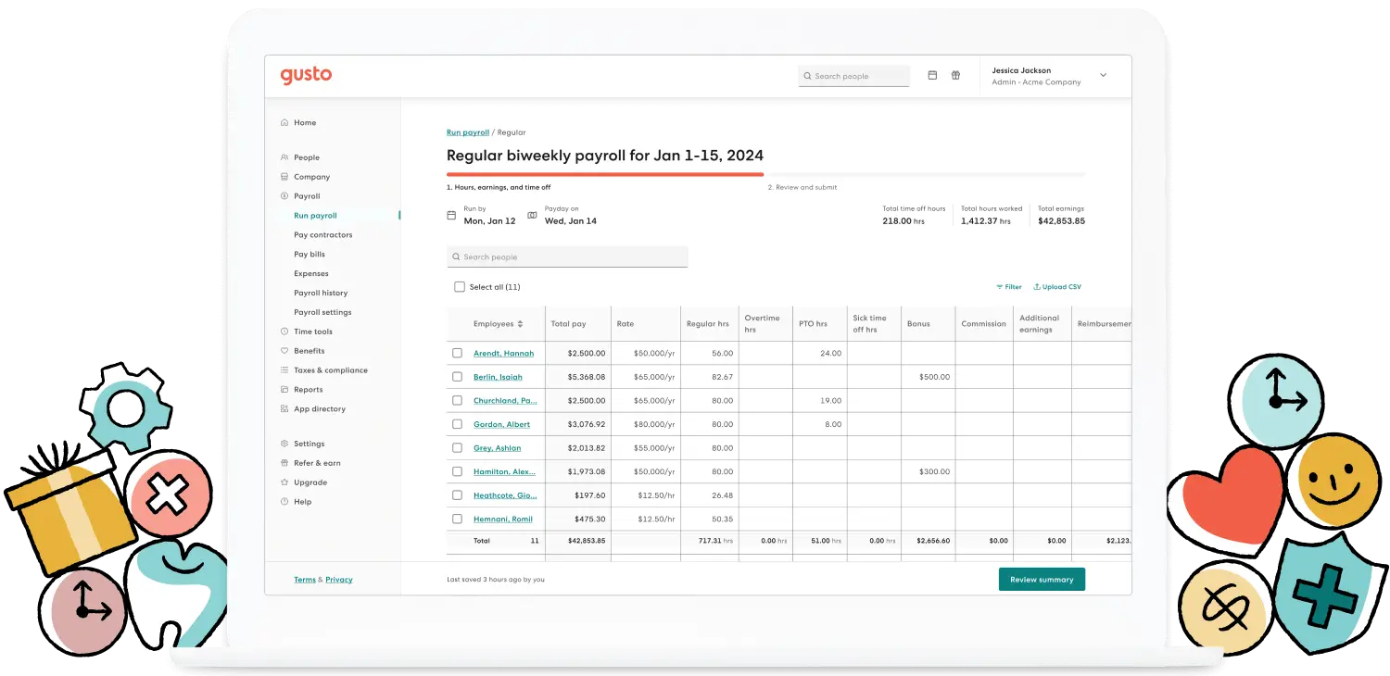Image resolution: width=1390 pixels, height=676 pixels.
Task: Click the gift icon near the profile
Action: [x=956, y=75]
